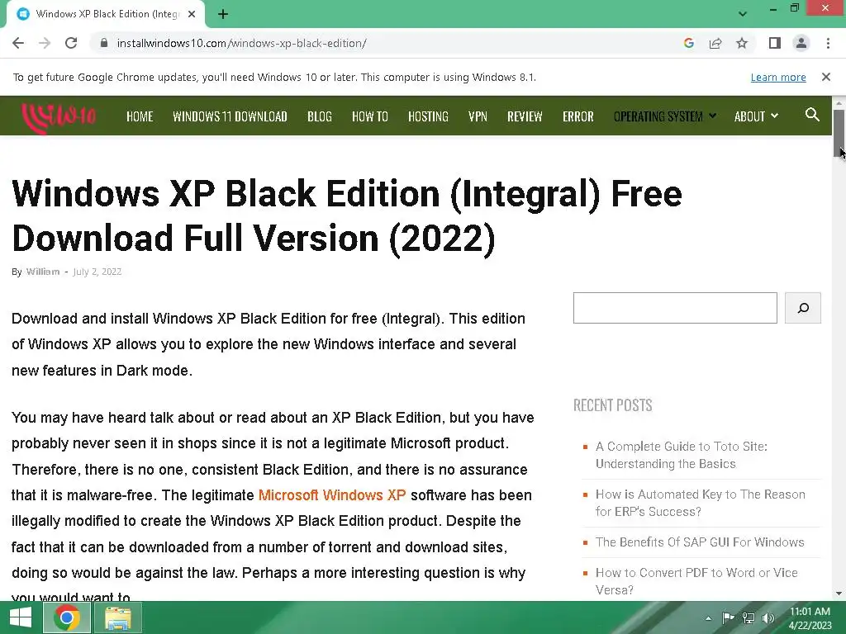Open the tab search chevron
846x634 pixels.
tap(743, 14)
